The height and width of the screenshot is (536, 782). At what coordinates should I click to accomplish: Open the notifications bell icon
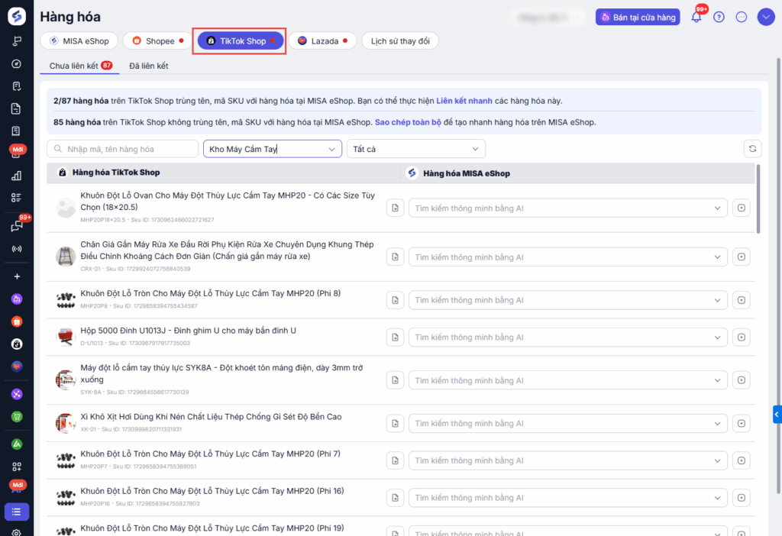696,17
